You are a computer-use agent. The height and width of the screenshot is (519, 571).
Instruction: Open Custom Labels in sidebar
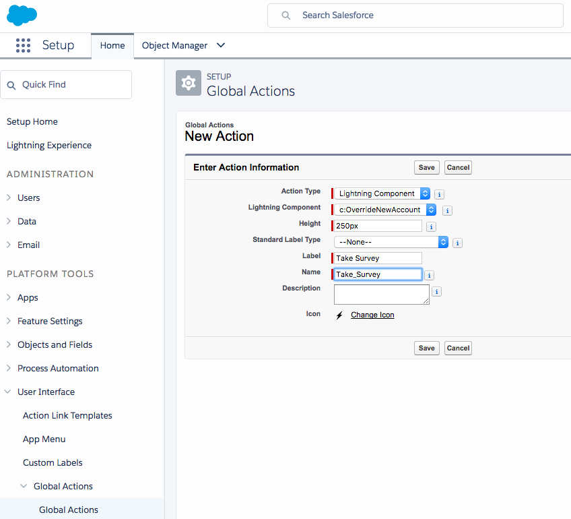53,463
